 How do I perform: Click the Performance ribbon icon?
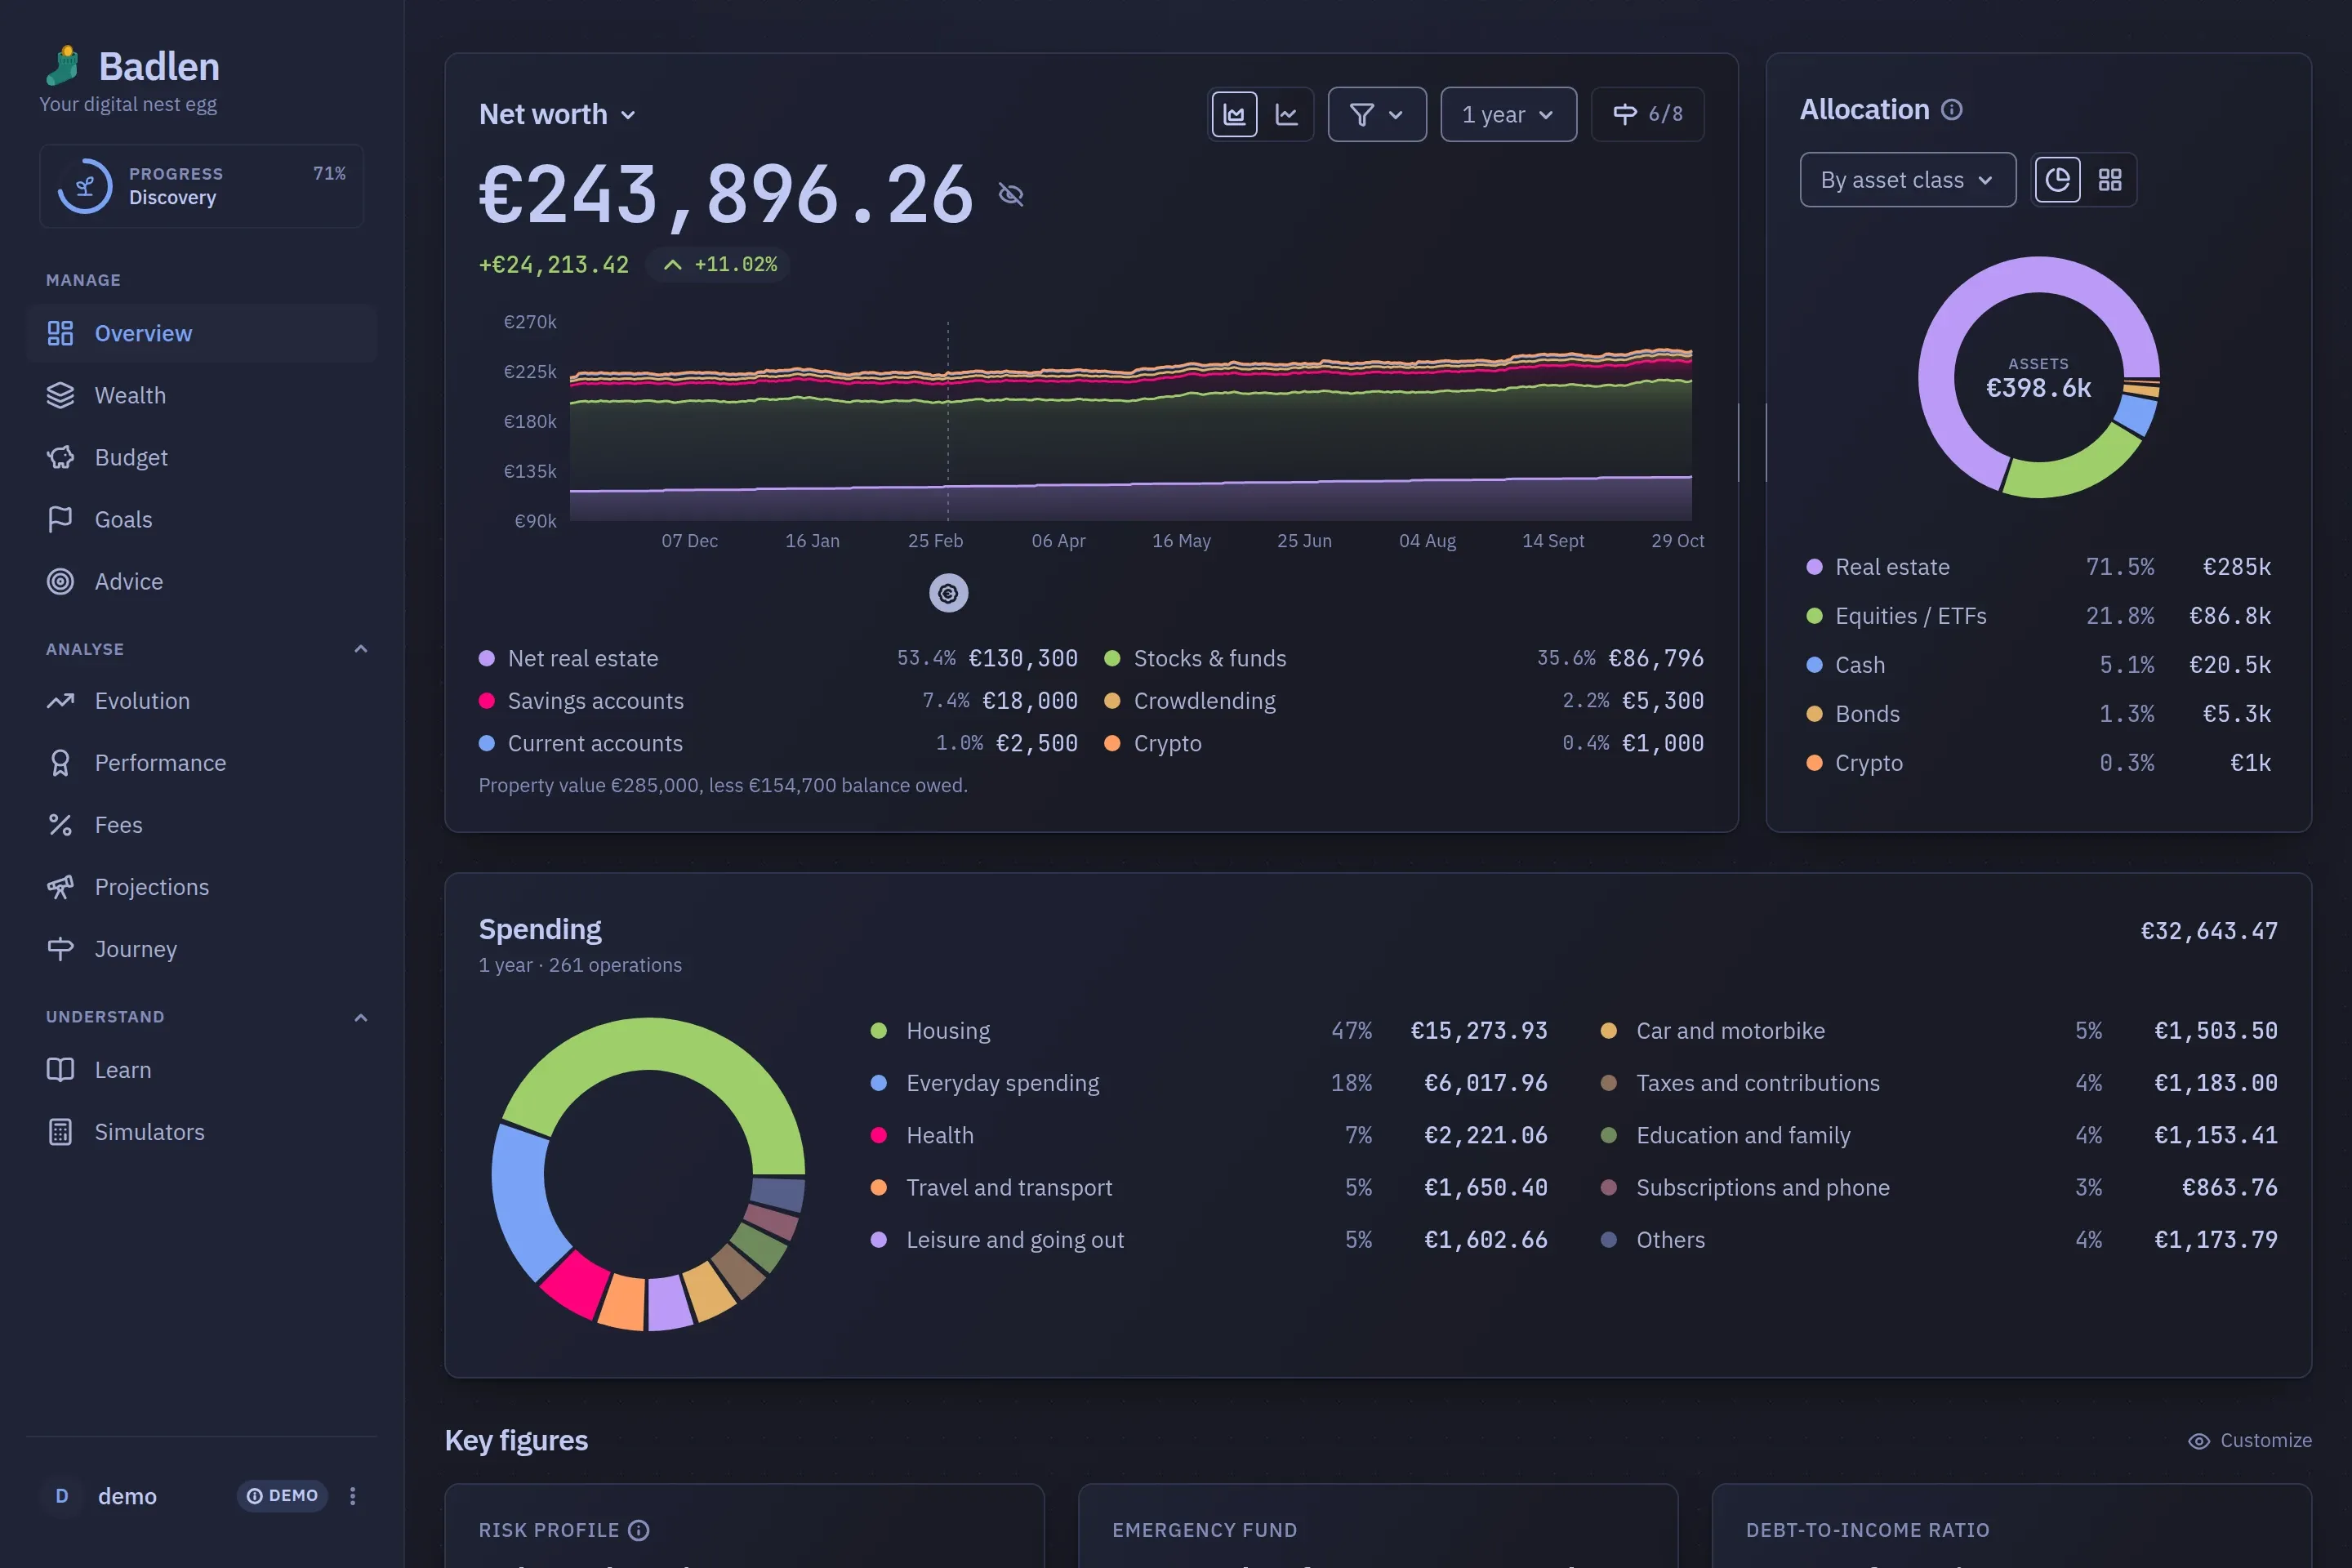60,763
